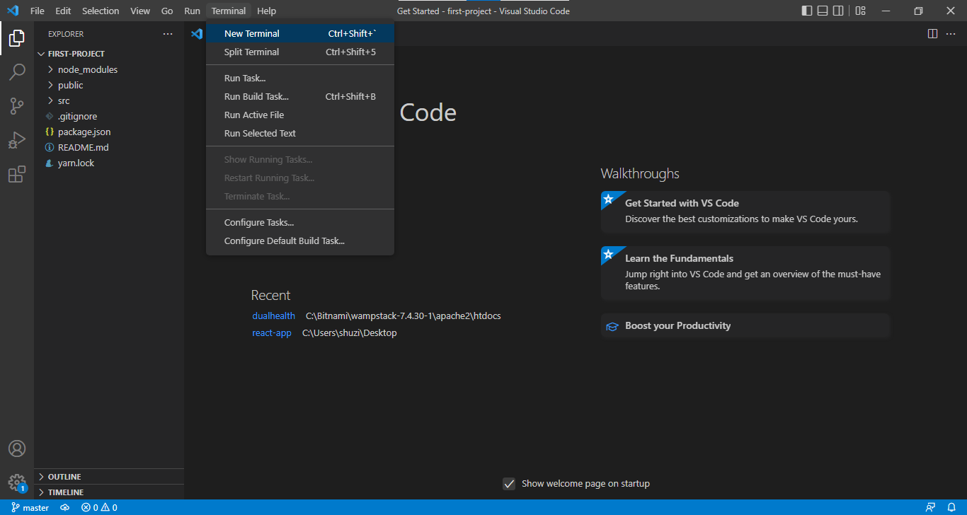Open the react-app recent project link
967x515 pixels.
click(272, 332)
